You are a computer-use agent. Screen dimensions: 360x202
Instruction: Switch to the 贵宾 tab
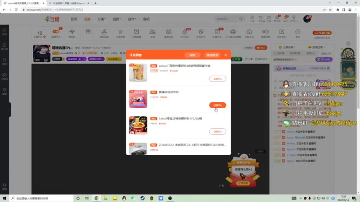[310, 53]
